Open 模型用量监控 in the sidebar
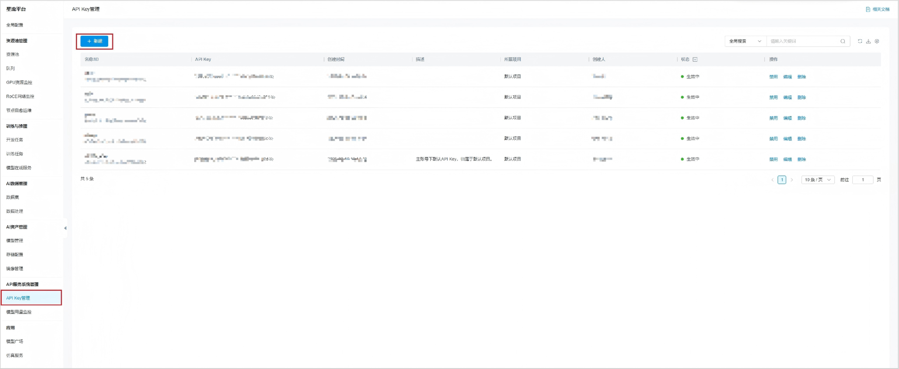 point(19,312)
